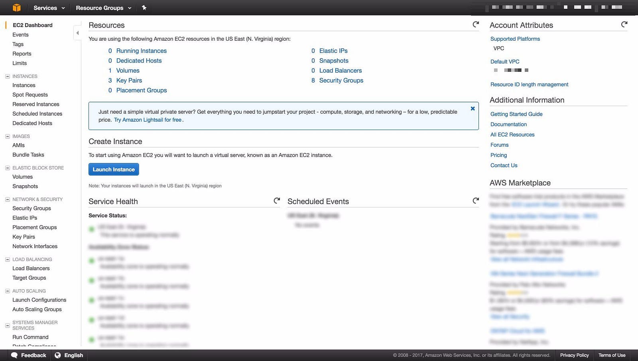The image size is (638, 361).
Task: Click Try Amazon Lightsail for free
Action: [148, 120]
